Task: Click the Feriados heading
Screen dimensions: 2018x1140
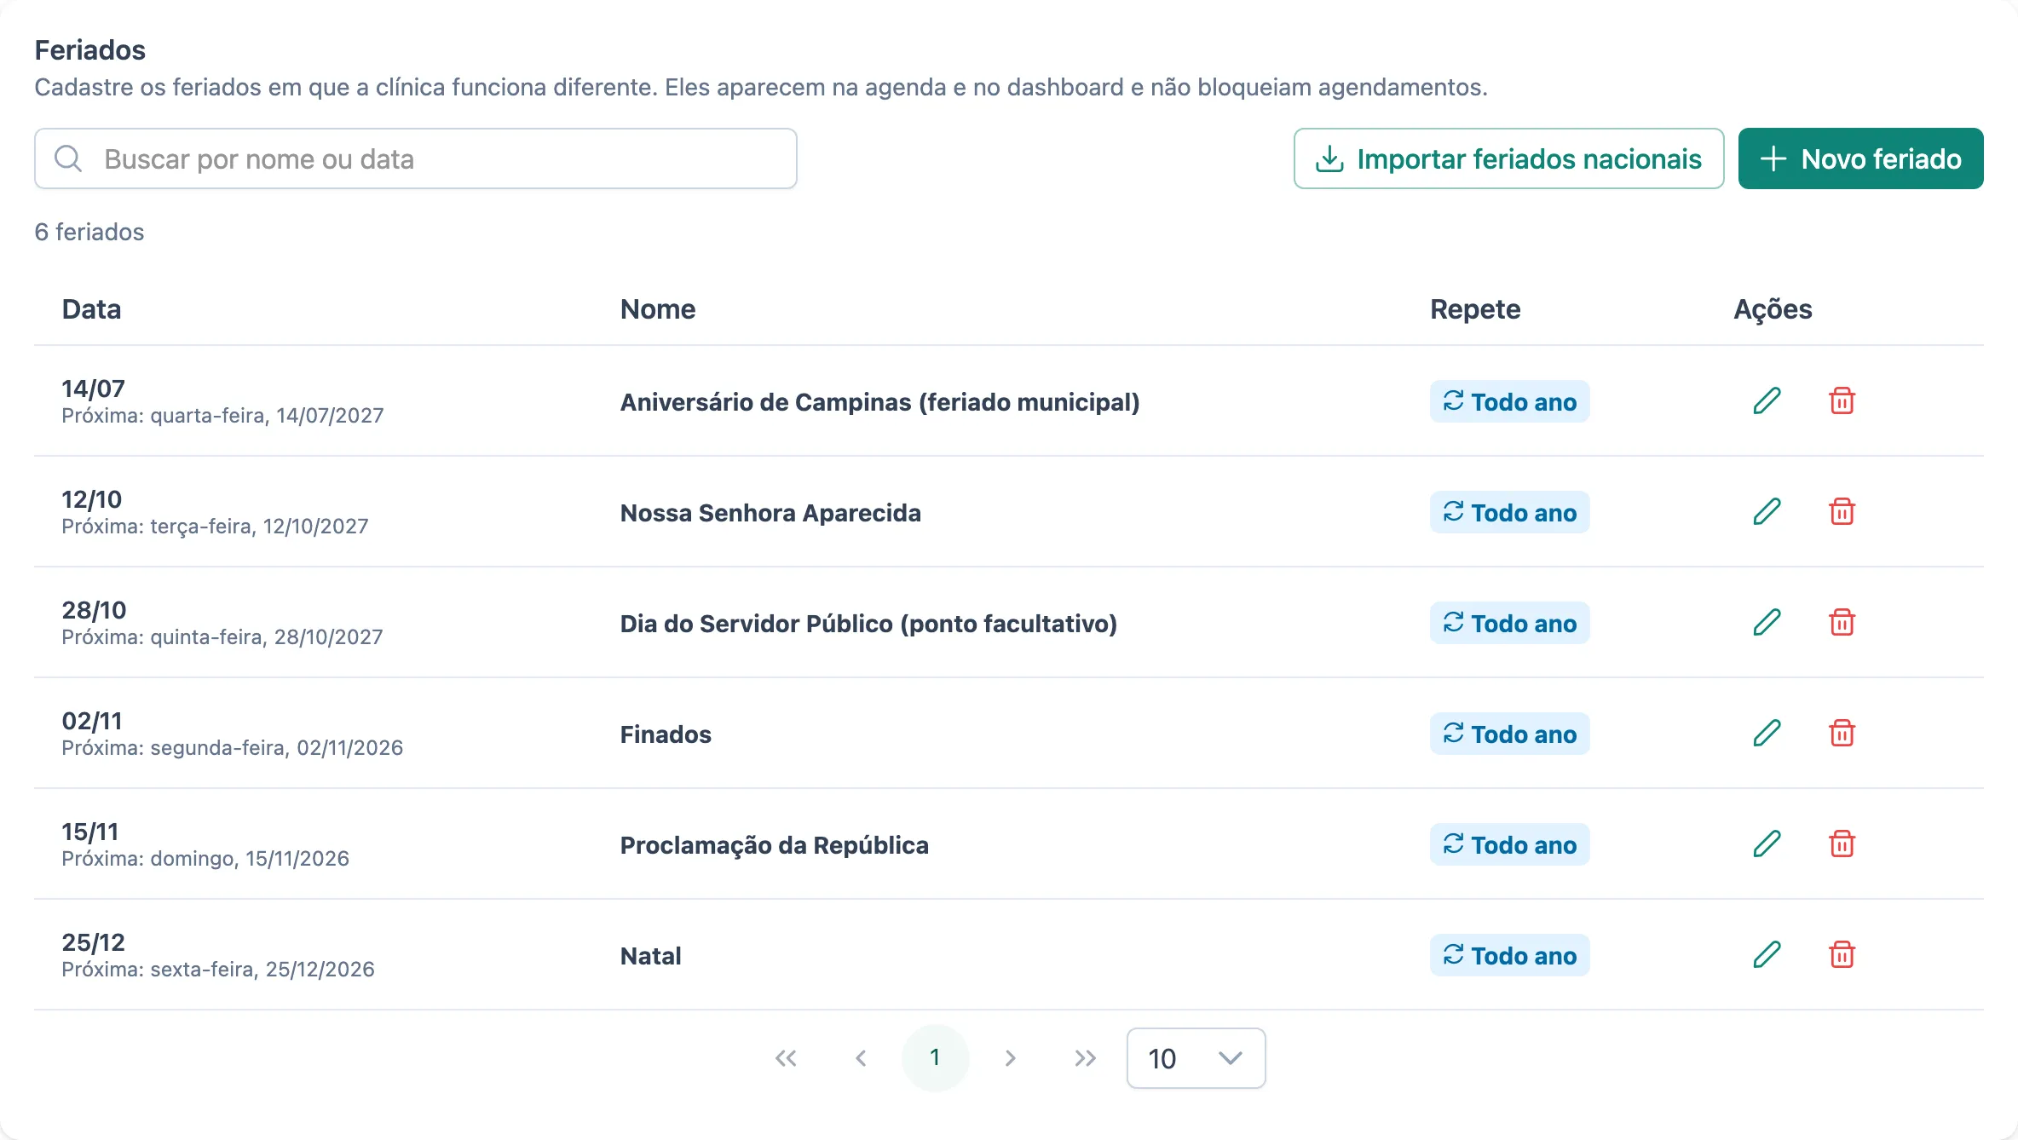Action: [x=90, y=50]
